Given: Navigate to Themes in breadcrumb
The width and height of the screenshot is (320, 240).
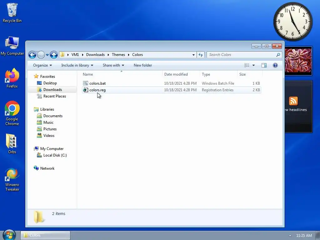Looking at the screenshot, I should click(x=118, y=55).
